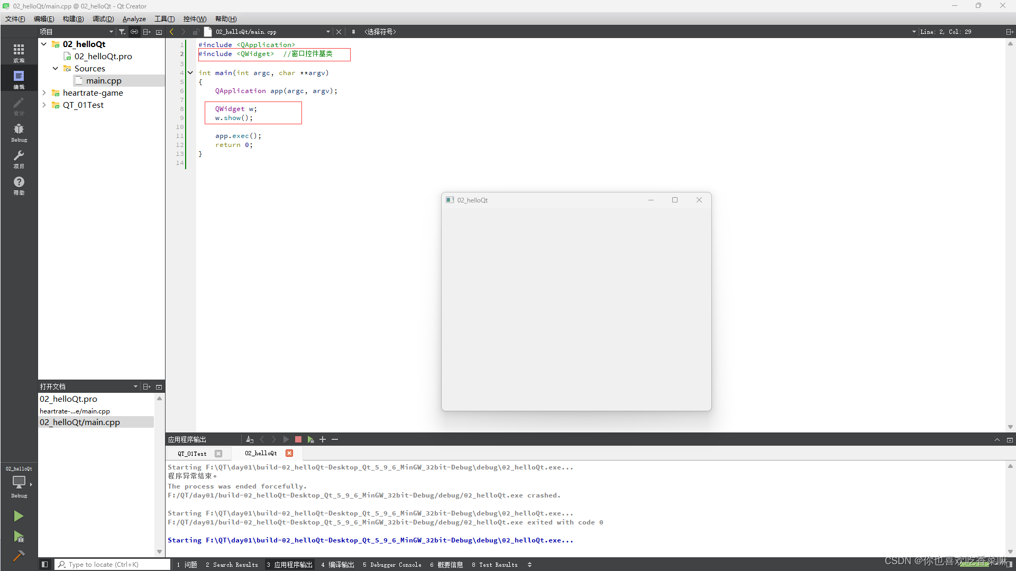Open the Analyze menu
This screenshot has width=1016, height=571.
(x=134, y=19)
